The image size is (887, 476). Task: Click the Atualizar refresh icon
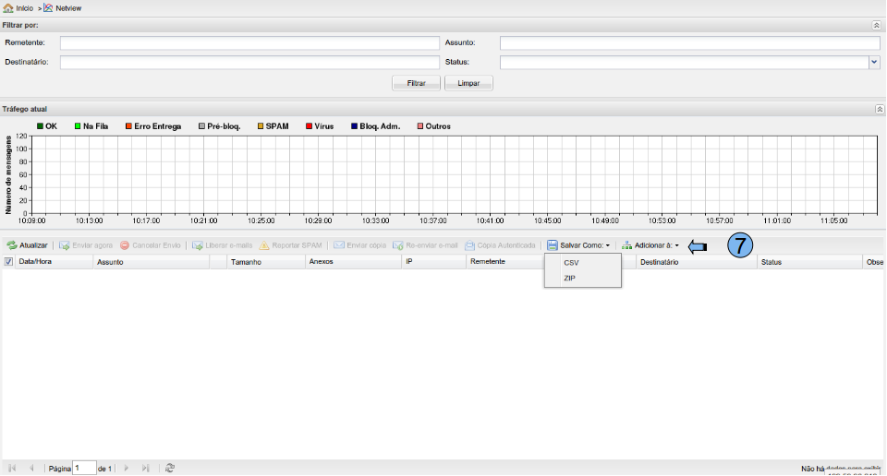coord(12,246)
